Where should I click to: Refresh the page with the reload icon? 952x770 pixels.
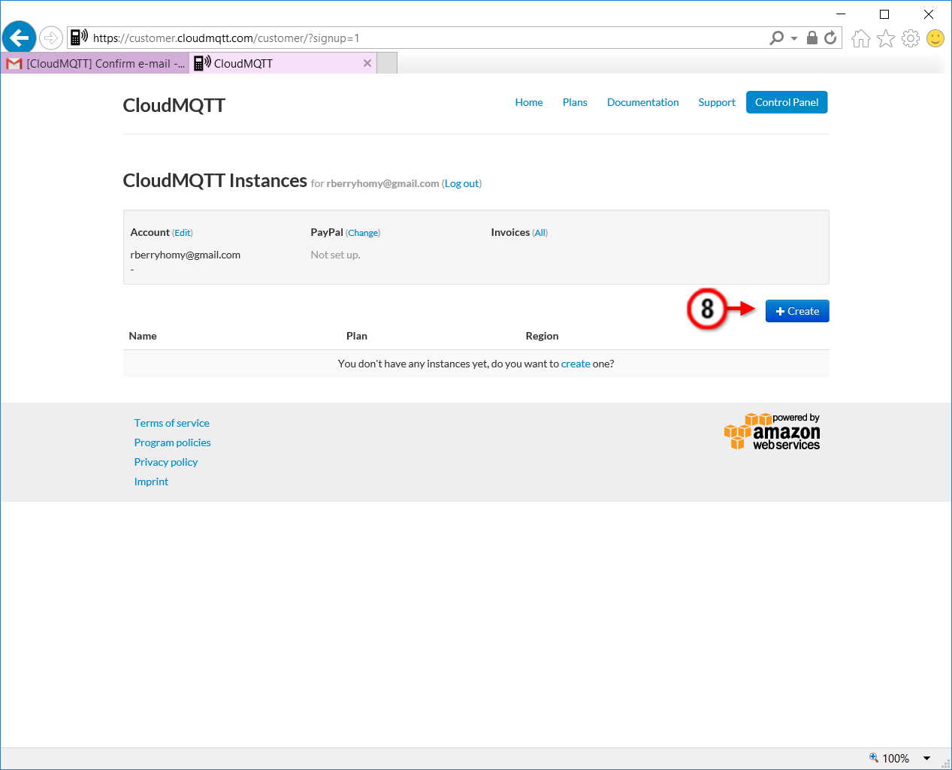[830, 38]
